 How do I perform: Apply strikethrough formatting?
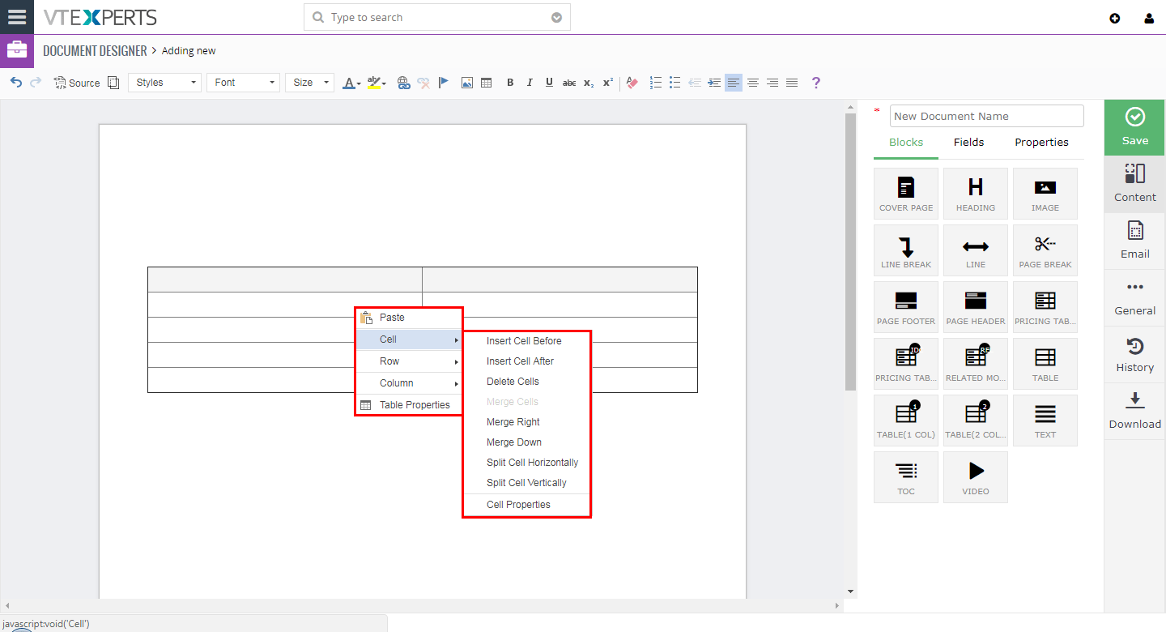(x=569, y=82)
